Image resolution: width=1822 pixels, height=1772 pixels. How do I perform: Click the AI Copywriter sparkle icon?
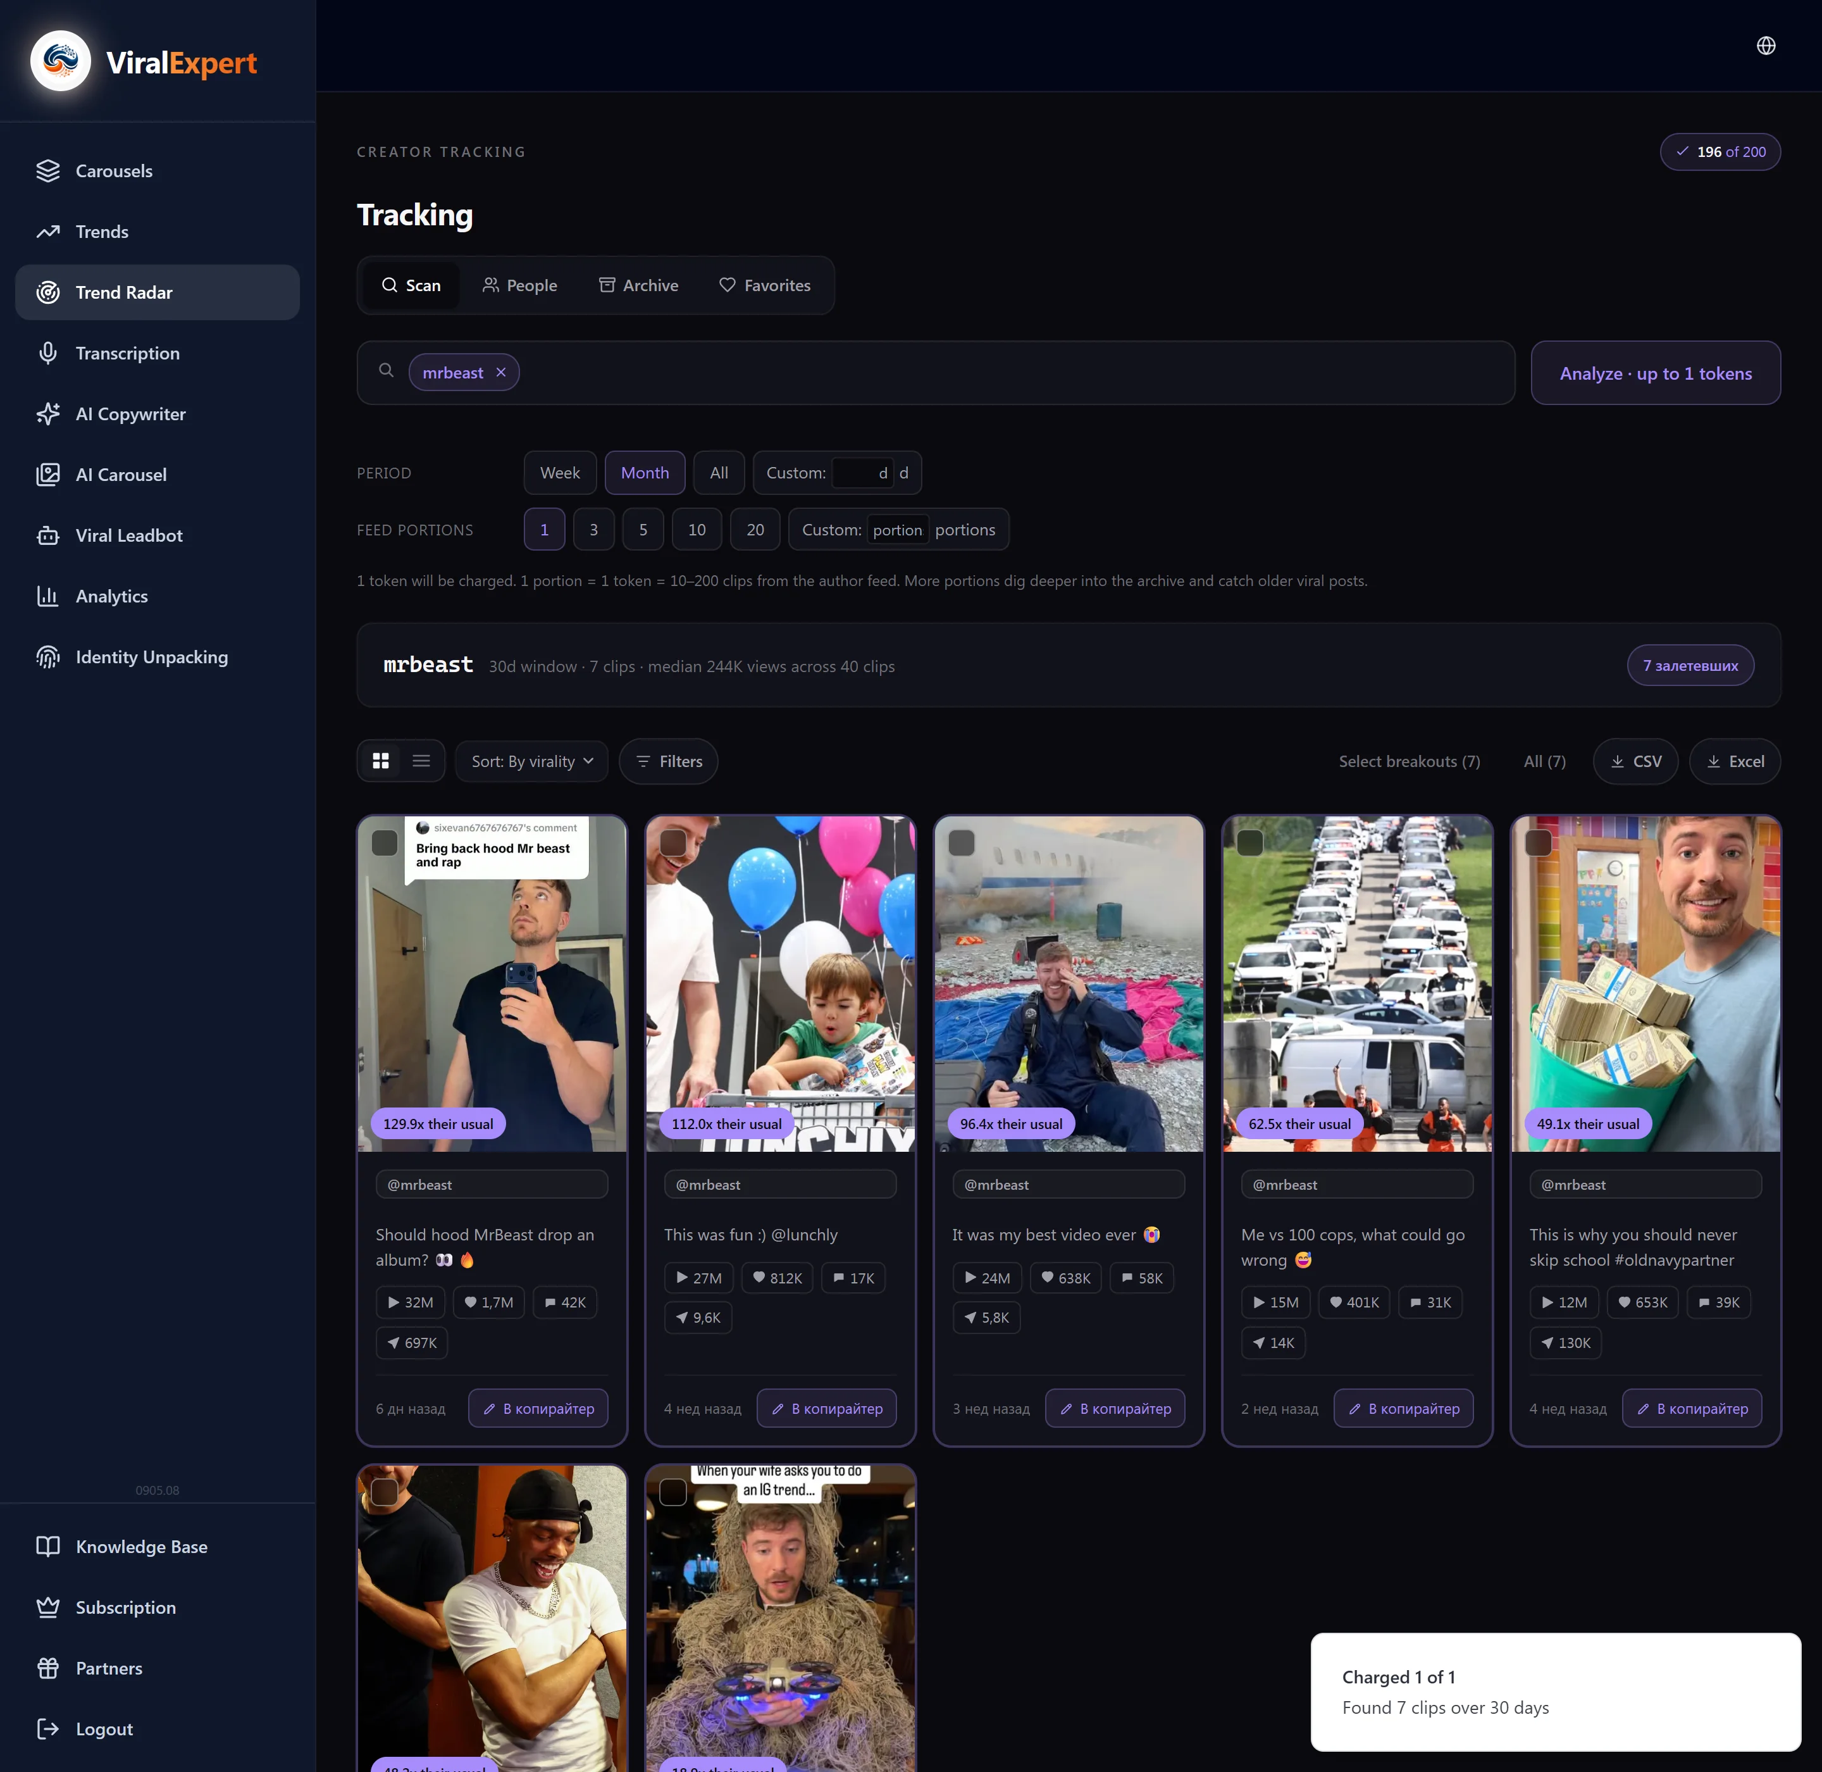pos(47,414)
